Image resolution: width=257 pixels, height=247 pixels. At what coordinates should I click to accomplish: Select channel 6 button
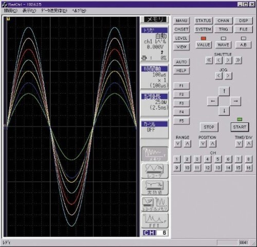pos(228,159)
